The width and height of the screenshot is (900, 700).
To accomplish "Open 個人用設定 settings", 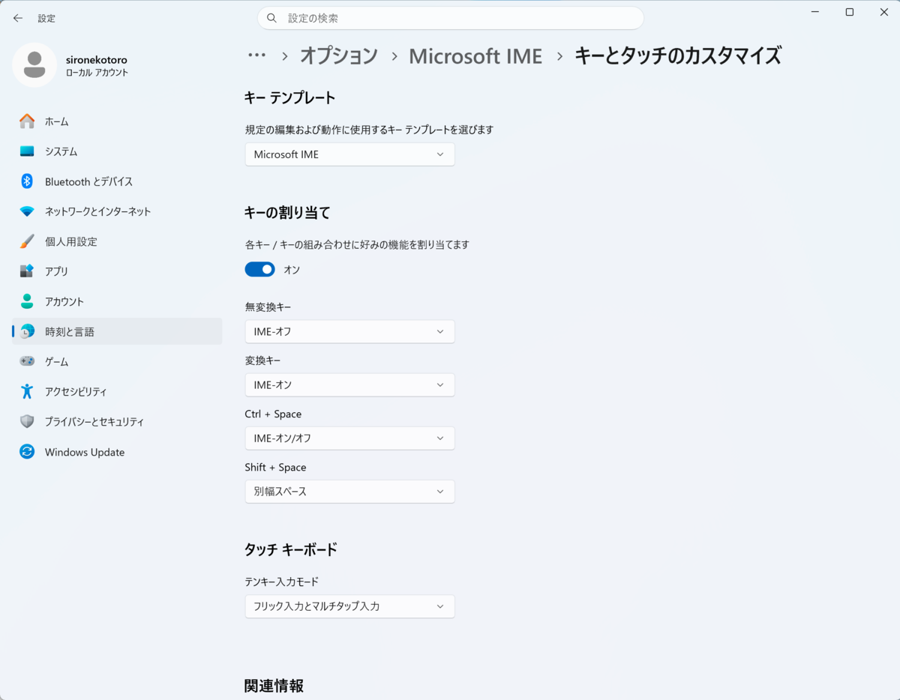I will pos(117,241).
